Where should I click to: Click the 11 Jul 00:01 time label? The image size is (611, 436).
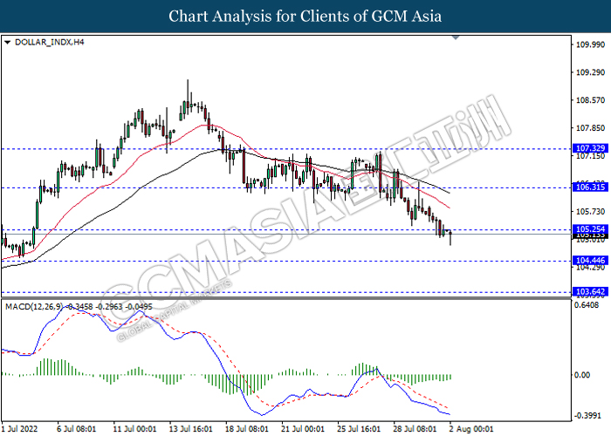tap(134, 429)
